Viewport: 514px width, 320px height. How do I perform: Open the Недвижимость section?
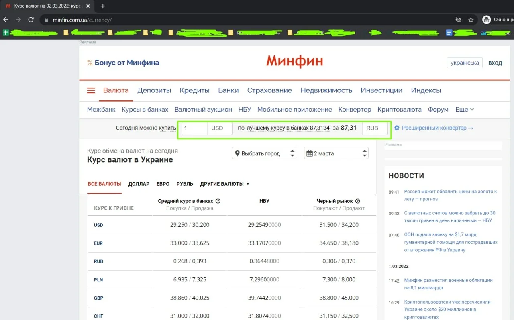326,90
